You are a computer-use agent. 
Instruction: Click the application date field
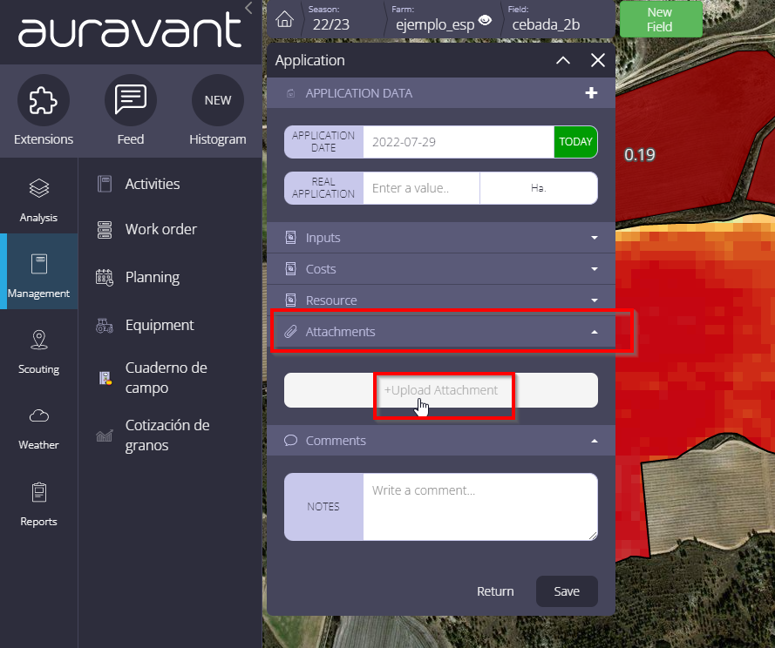click(459, 142)
